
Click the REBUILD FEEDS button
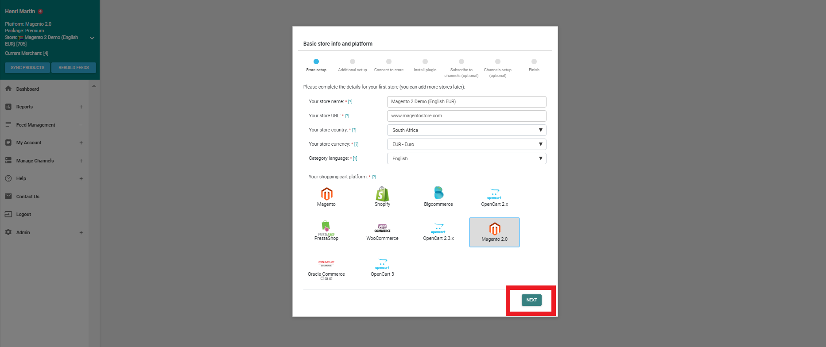[x=74, y=68]
